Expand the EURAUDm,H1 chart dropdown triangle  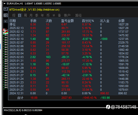click(5, 4)
